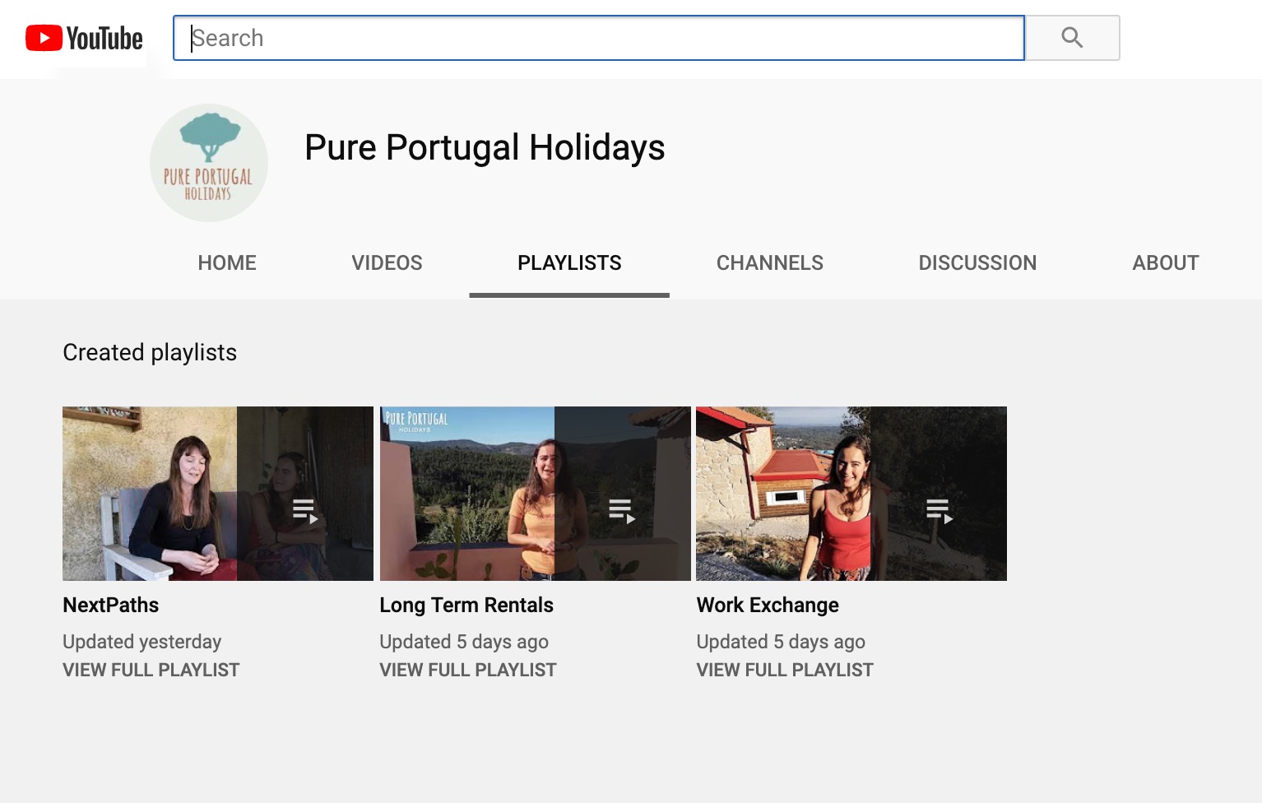This screenshot has height=803, width=1262.
Task: Click the Pure Portugal Holidays channel name
Action: 485,148
